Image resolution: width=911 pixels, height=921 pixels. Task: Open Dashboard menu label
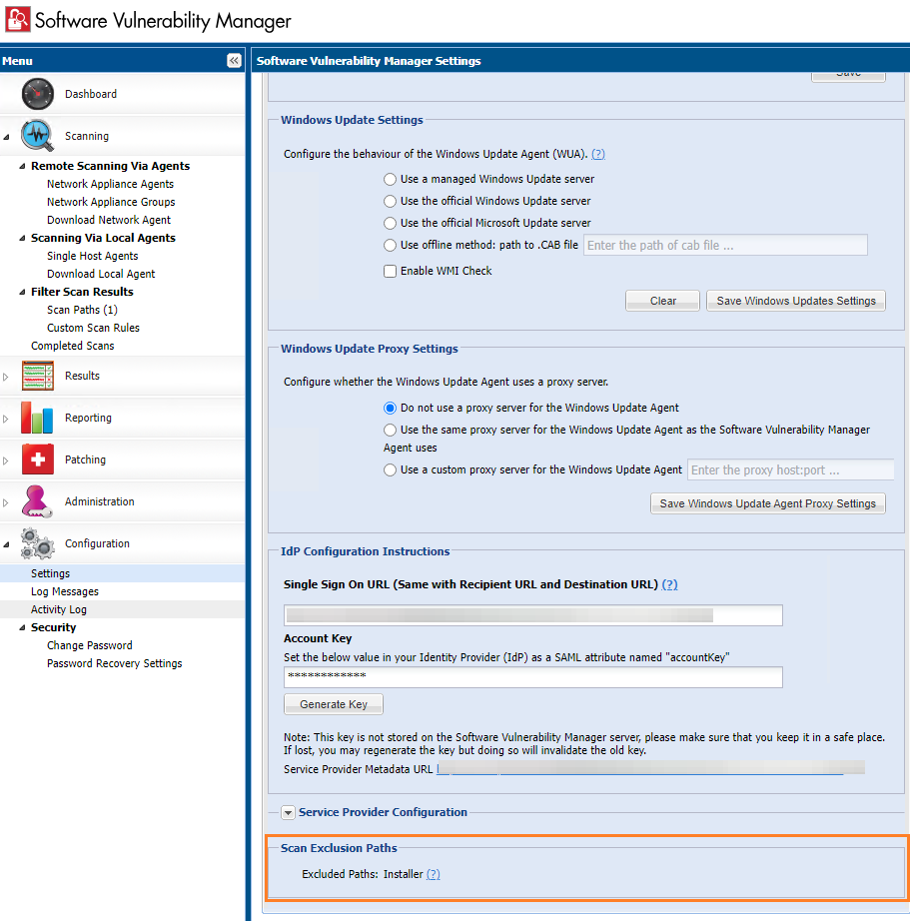pos(91,94)
